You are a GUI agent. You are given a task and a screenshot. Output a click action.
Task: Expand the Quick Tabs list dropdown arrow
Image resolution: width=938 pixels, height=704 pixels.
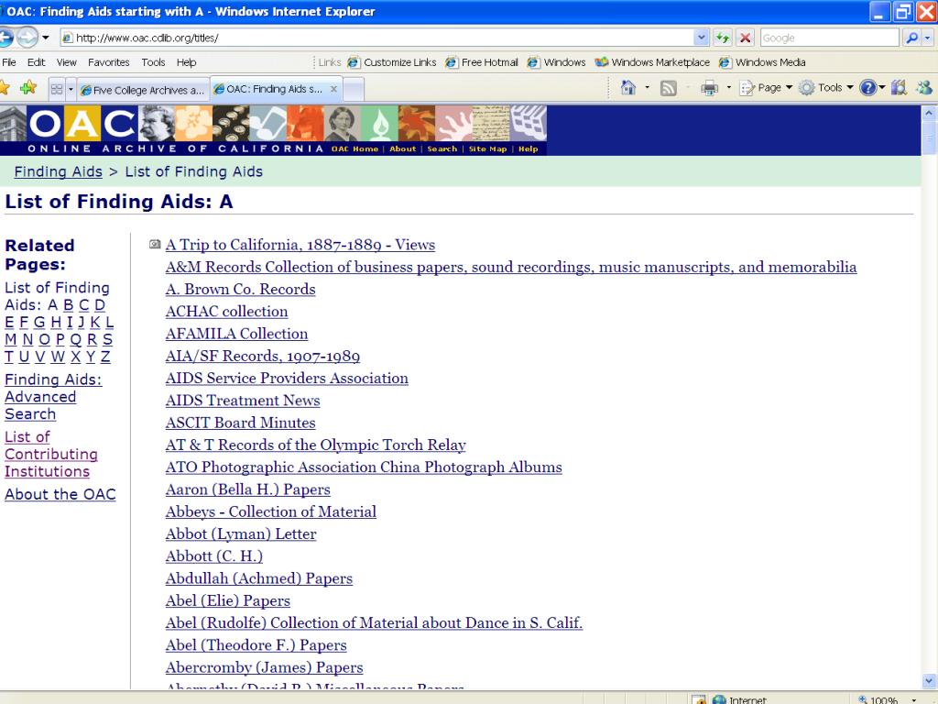[71, 89]
